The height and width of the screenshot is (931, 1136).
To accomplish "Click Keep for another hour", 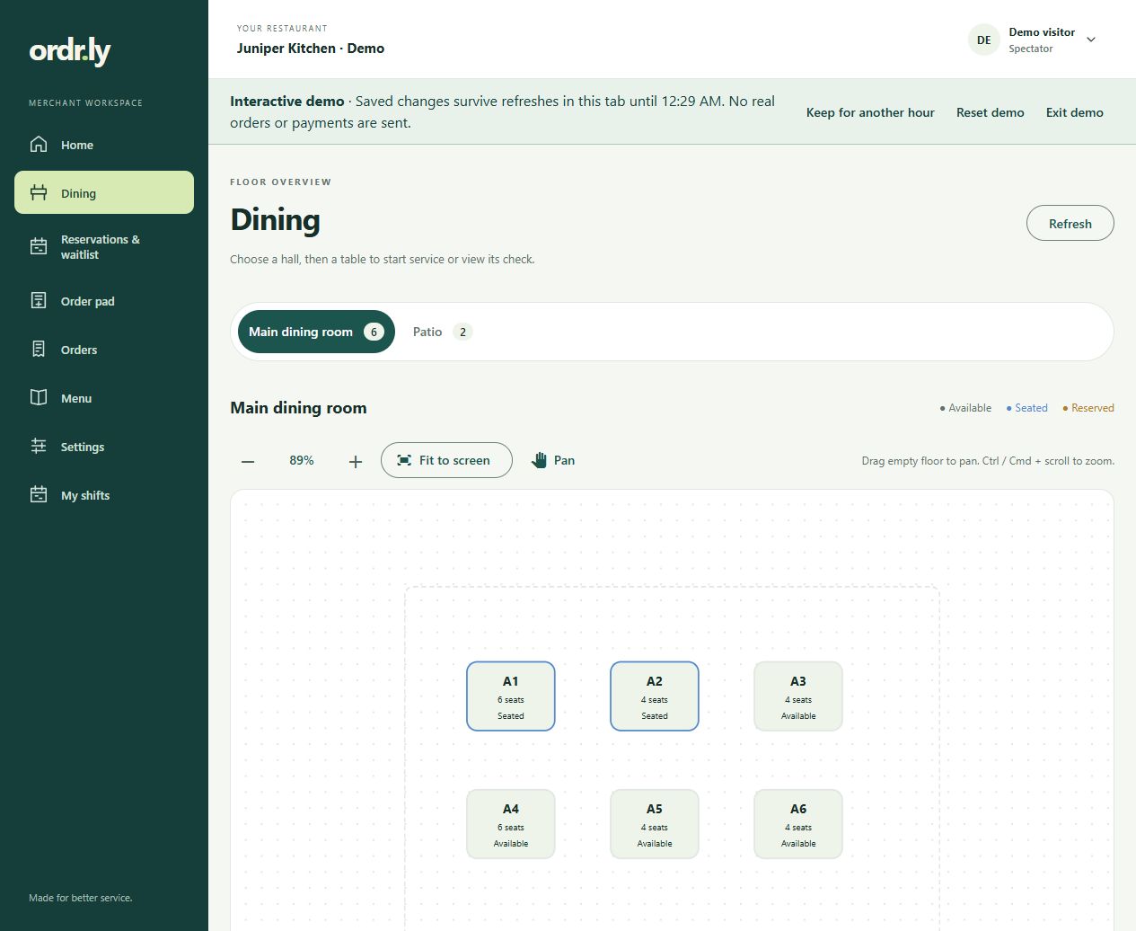I will (x=870, y=112).
